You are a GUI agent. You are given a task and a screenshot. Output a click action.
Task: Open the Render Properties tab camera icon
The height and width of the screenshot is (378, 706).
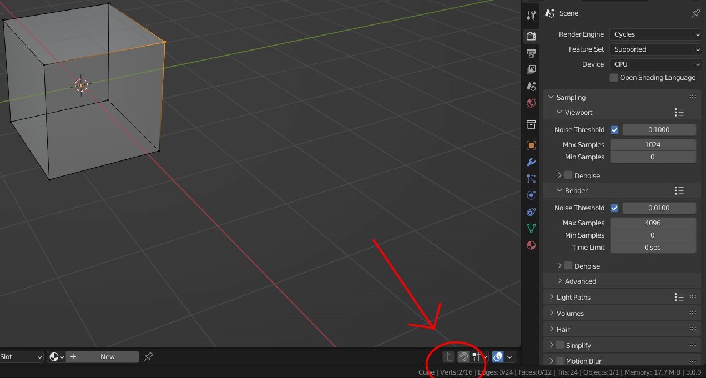(x=531, y=36)
